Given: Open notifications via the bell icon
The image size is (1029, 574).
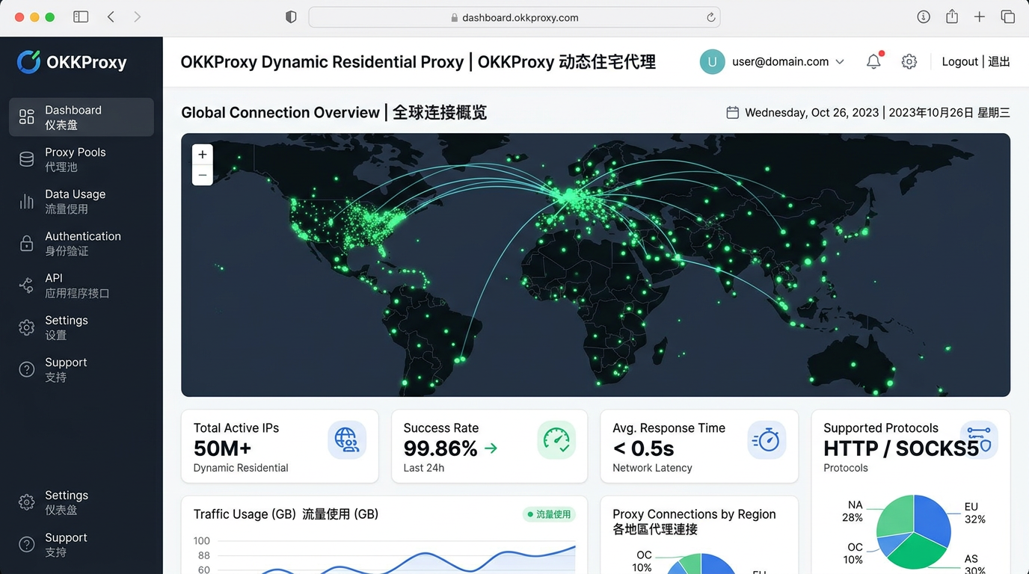Looking at the screenshot, I should point(873,61).
